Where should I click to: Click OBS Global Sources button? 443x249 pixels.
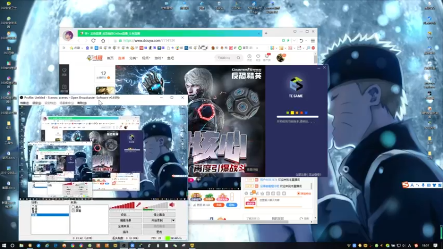(126, 226)
